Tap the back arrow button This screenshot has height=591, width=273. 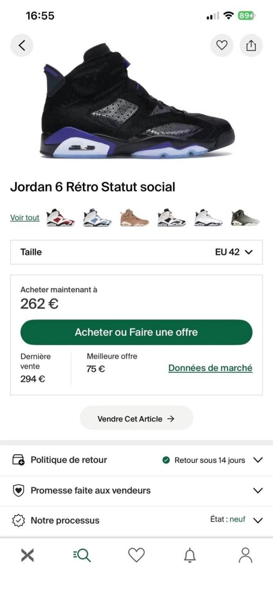point(22,45)
